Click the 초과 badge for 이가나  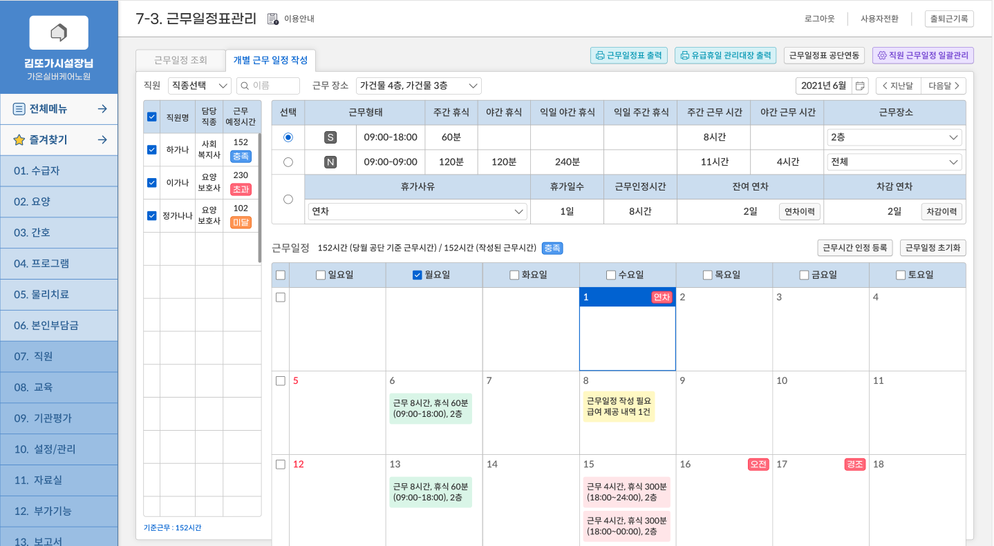(241, 189)
